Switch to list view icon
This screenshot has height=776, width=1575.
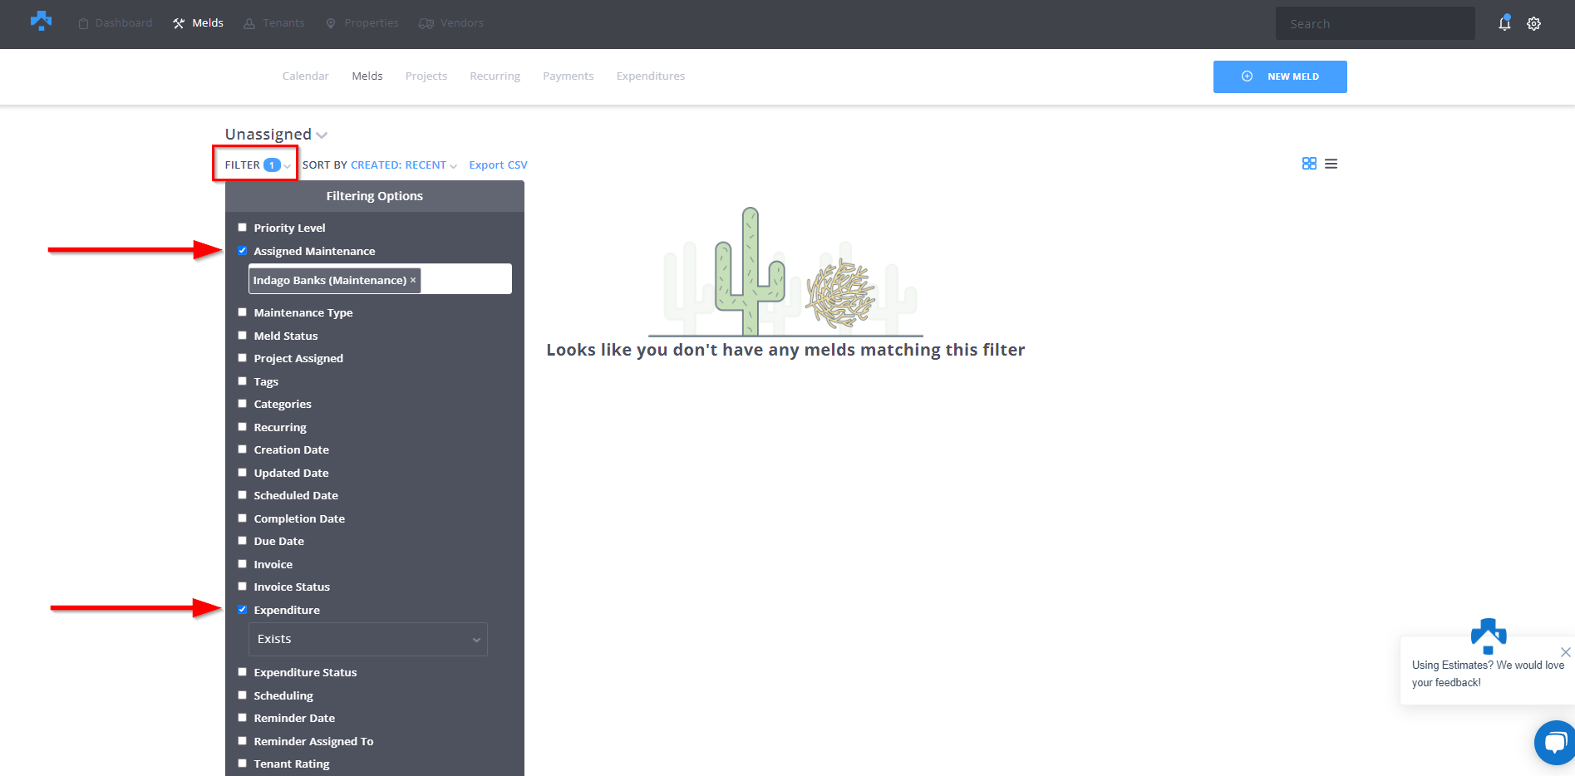[x=1331, y=164]
